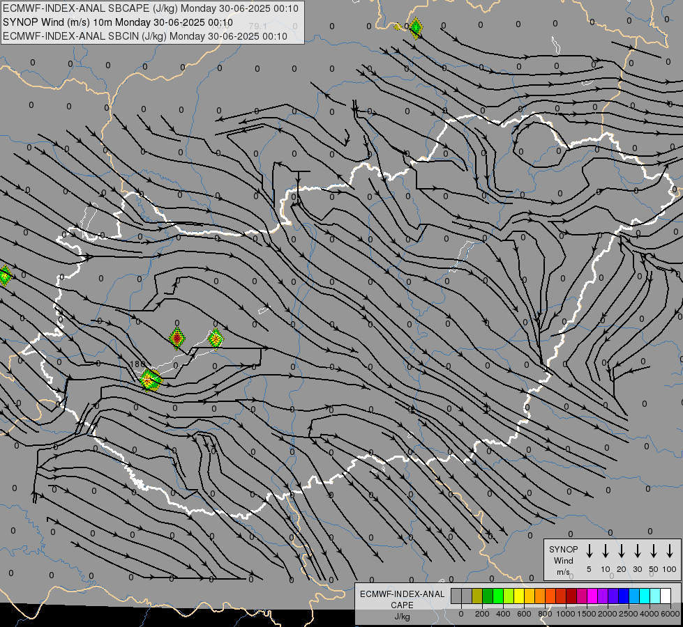Select the green diamond at the left map edge
The image size is (683, 627).
[5, 276]
